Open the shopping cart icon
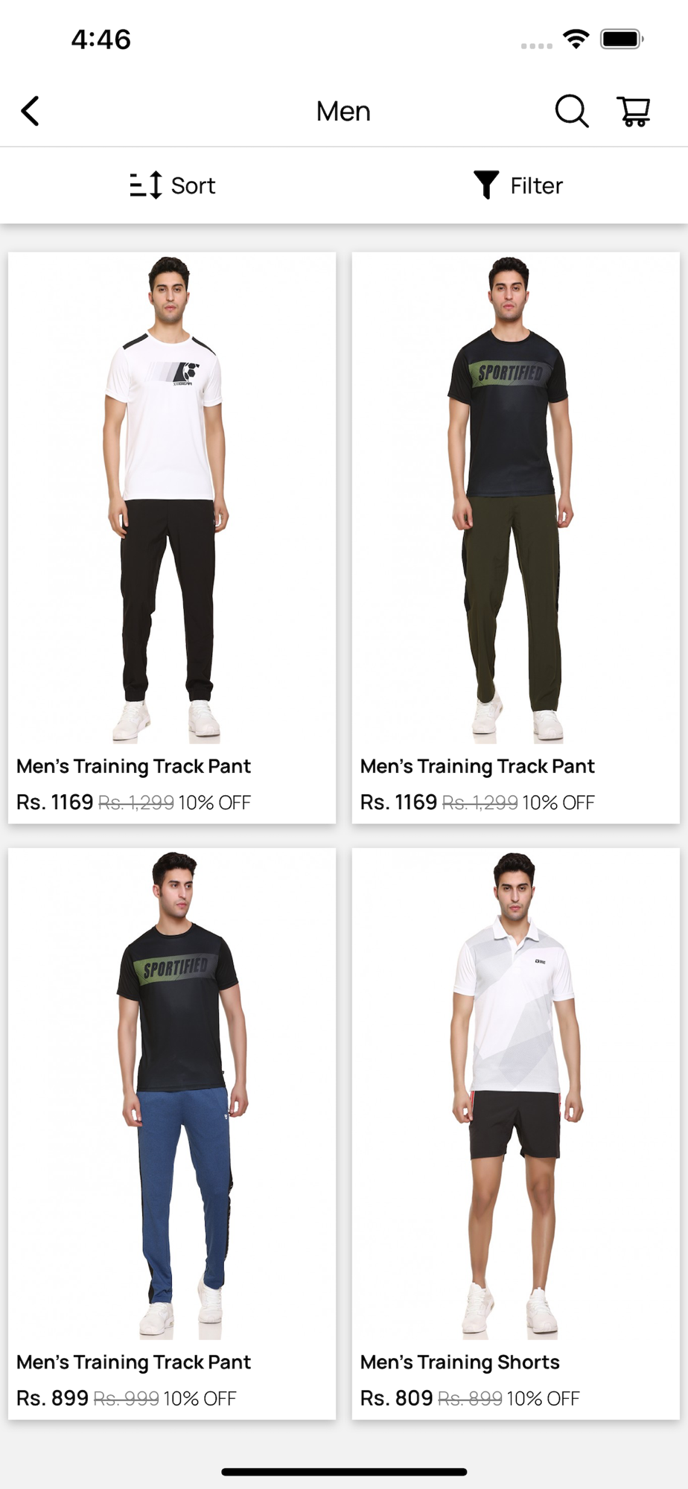This screenshot has width=688, height=1489. point(634,112)
